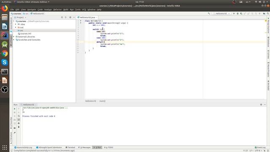
Task: Toggle Maven Projects tool window
Action: [x=268, y=69]
